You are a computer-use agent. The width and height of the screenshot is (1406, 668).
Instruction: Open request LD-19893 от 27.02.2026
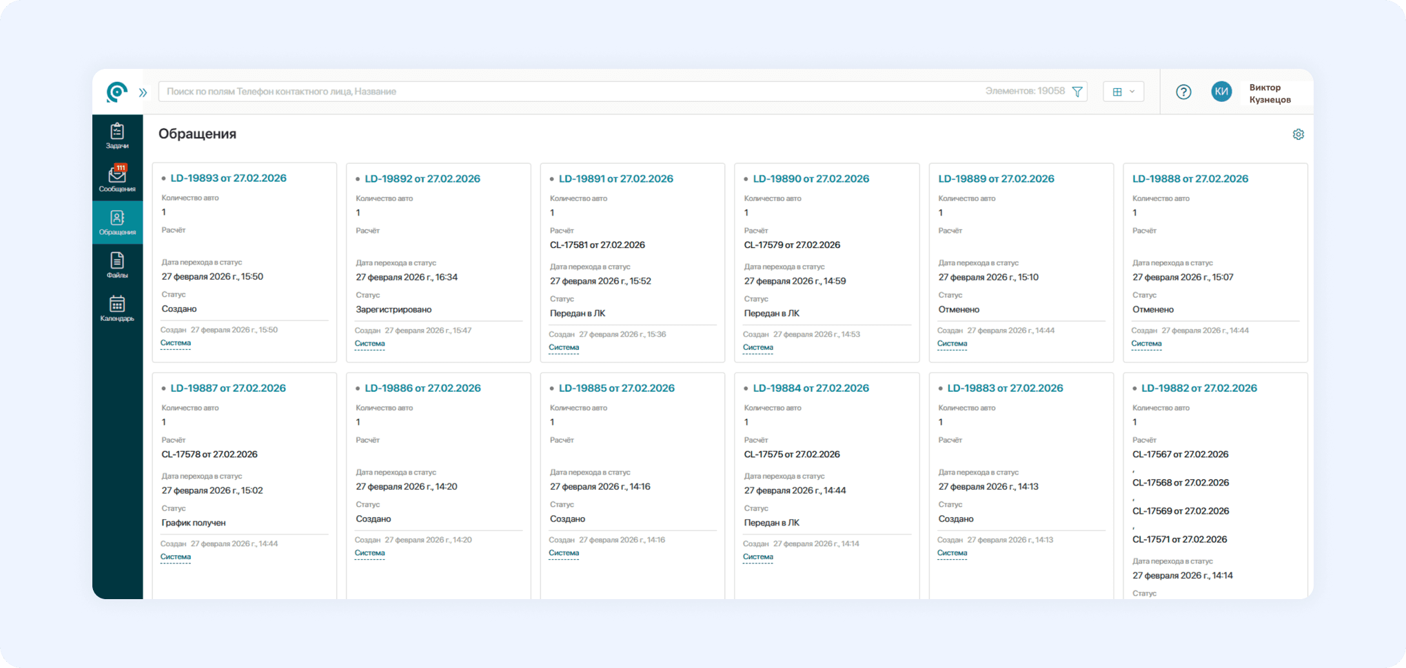point(228,178)
